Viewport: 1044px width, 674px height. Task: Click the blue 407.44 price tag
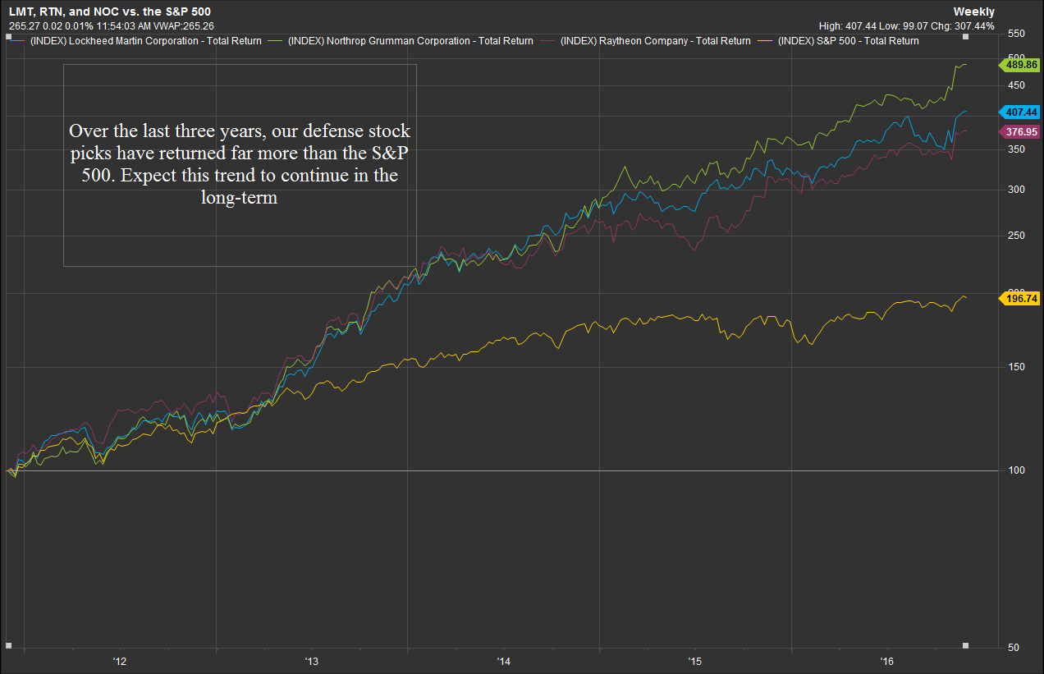coord(1019,112)
